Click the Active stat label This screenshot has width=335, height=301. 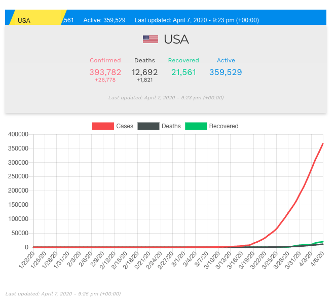[x=226, y=60]
